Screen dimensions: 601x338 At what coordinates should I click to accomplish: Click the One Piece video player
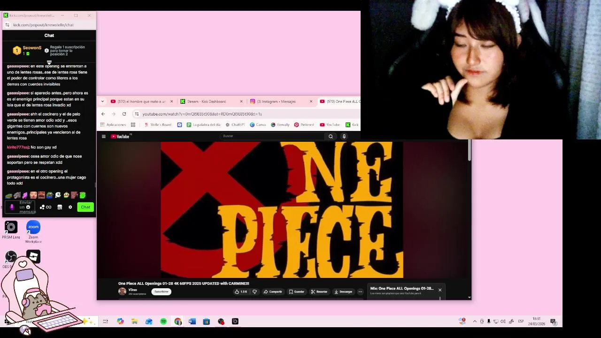click(x=282, y=209)
